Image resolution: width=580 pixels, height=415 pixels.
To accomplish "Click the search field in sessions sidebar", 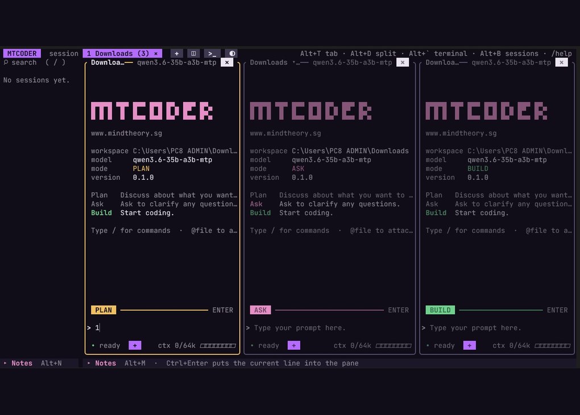I will pyautogui.click(x=39, y=62).
